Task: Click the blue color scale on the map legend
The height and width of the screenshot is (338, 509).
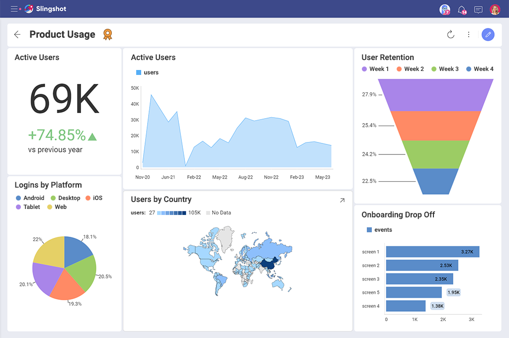Action: pos(172,212)
